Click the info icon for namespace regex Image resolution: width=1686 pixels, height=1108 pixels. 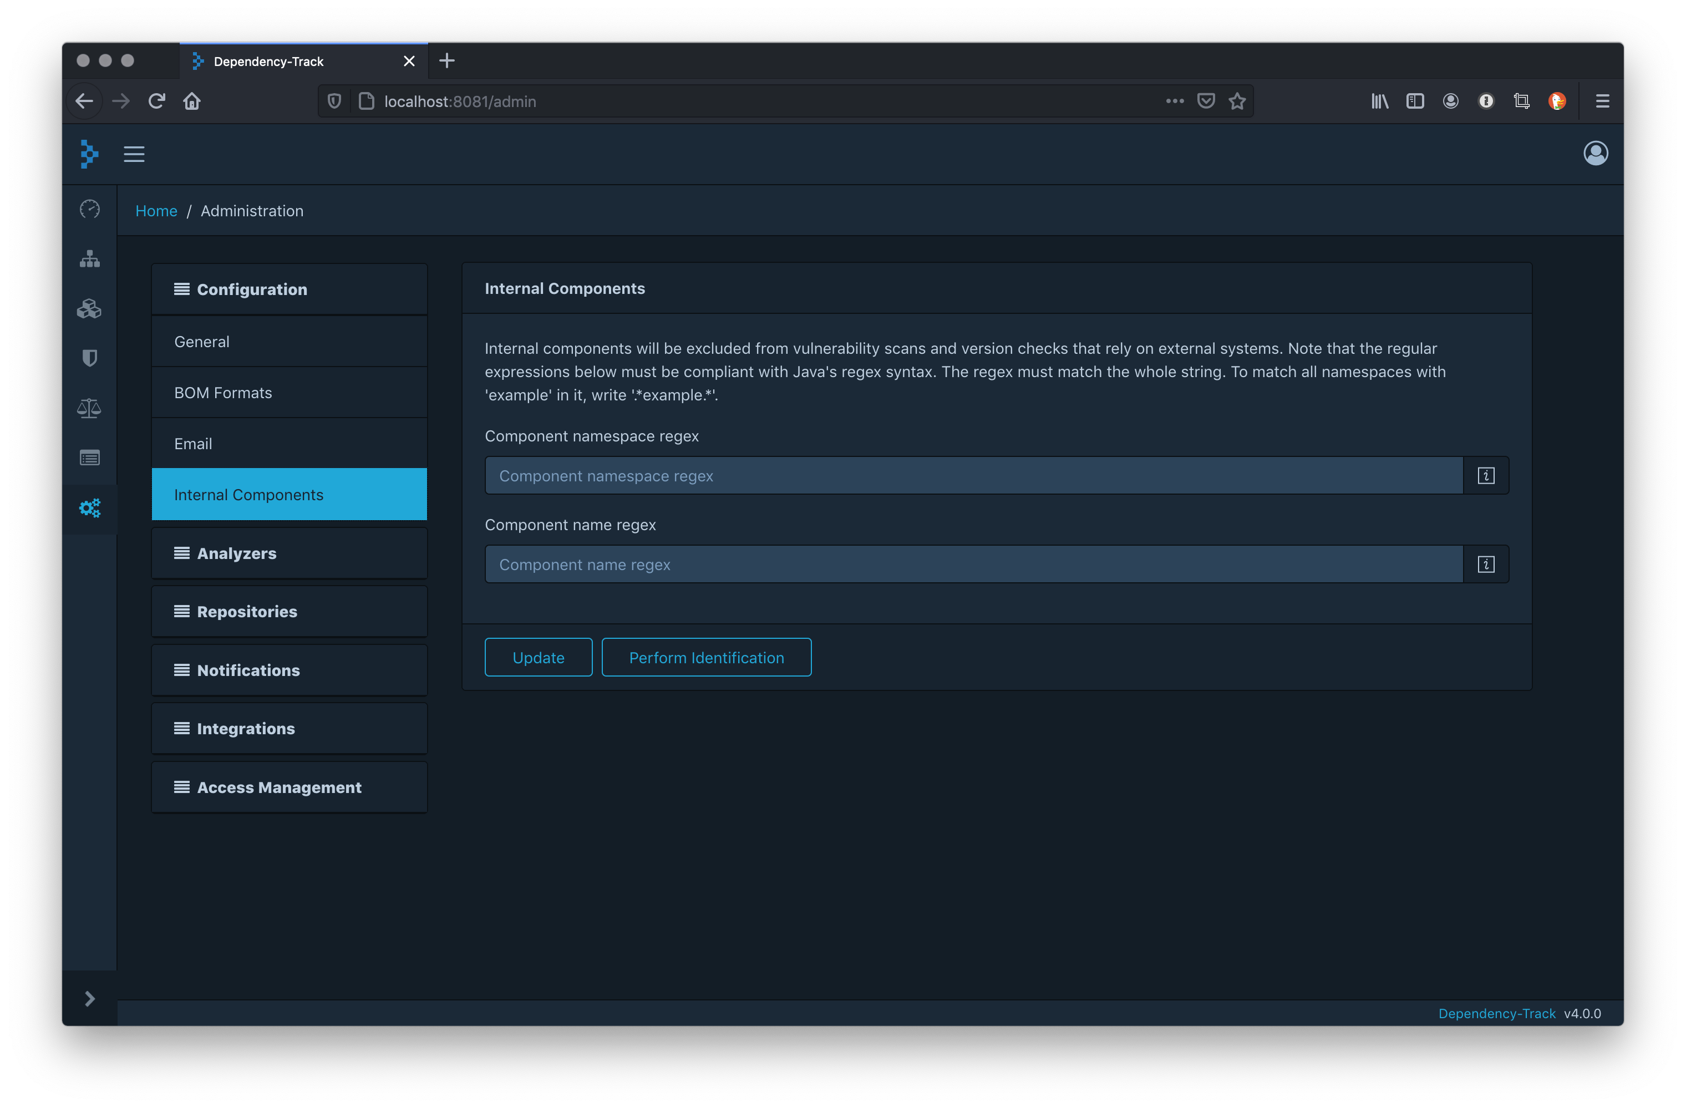coord(1486,475)
